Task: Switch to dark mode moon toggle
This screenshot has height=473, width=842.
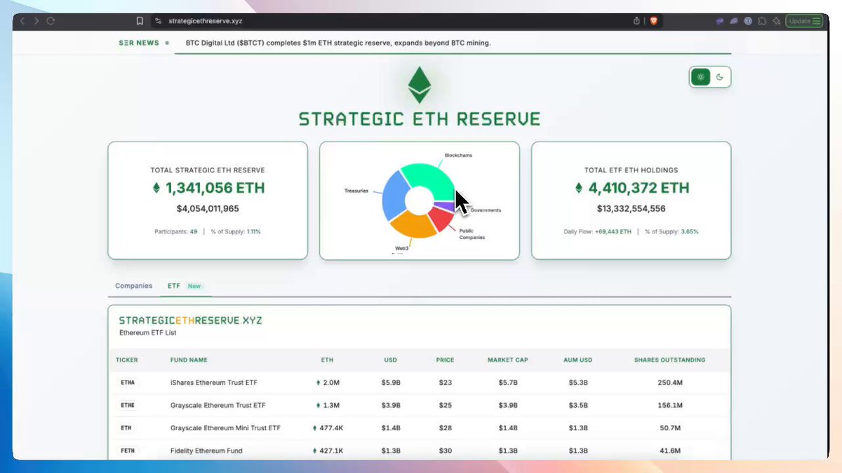Action: 719,77
